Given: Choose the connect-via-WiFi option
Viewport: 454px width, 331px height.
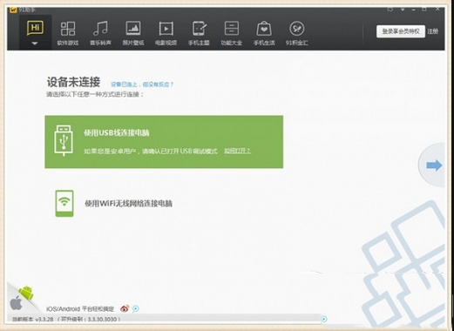Looking at the screenshot, I should 128,203.
